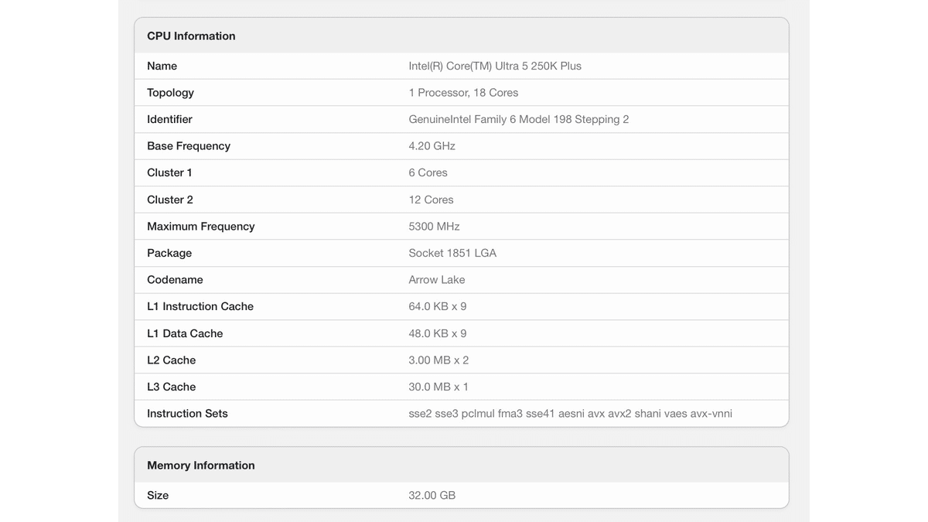Click the L1 Instruction Cache label
This screenshot has height=522, width=928.
point(200,307)
